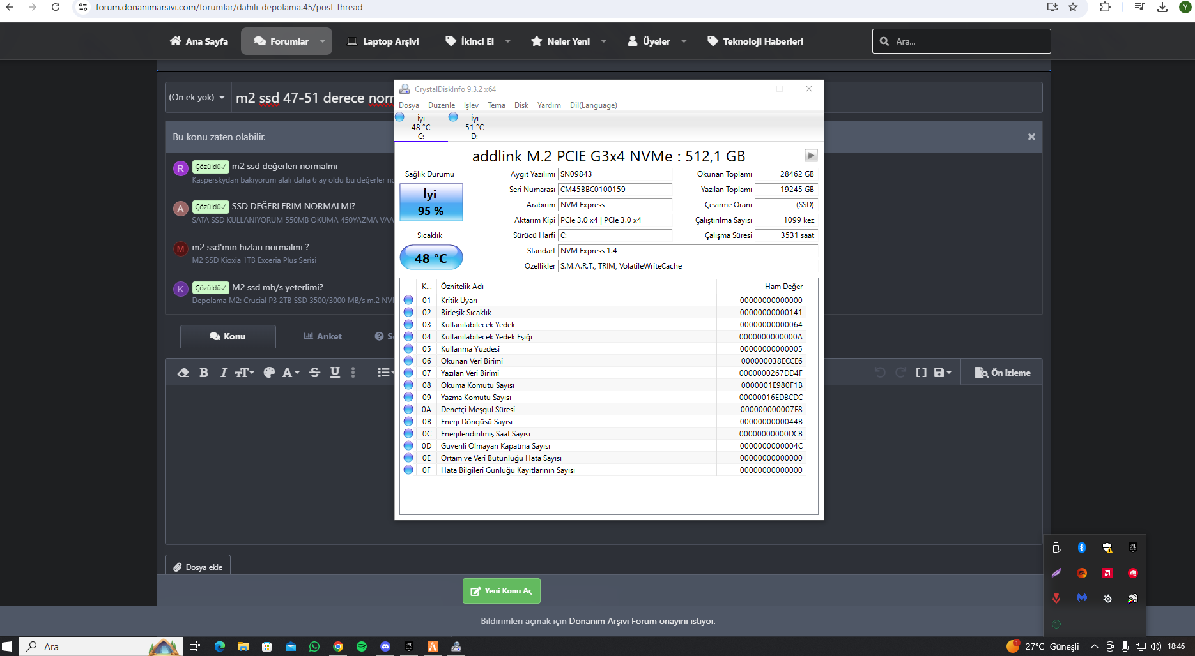Open thread 'SSD DEĞERLERİM NORMALMİ?'
Image resolution: width=1195 pixels, height=656 pixels.
(293, 206)
